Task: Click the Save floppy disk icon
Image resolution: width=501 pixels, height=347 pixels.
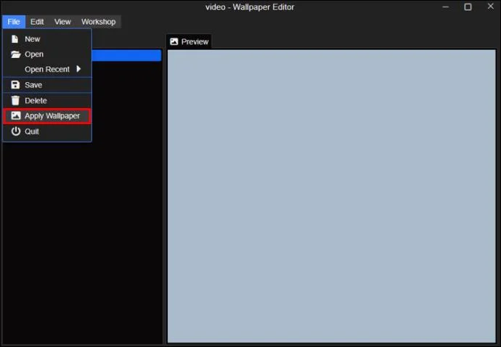Action: click(15, 85)
